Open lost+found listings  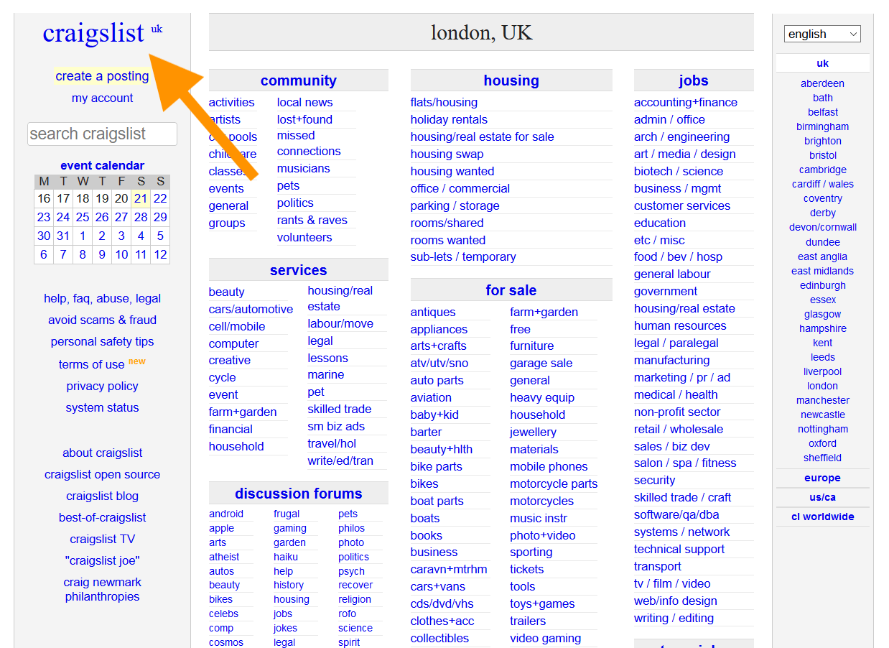304,119
